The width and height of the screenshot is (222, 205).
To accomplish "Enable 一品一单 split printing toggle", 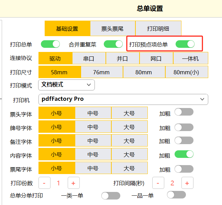I will pos(176,195).
